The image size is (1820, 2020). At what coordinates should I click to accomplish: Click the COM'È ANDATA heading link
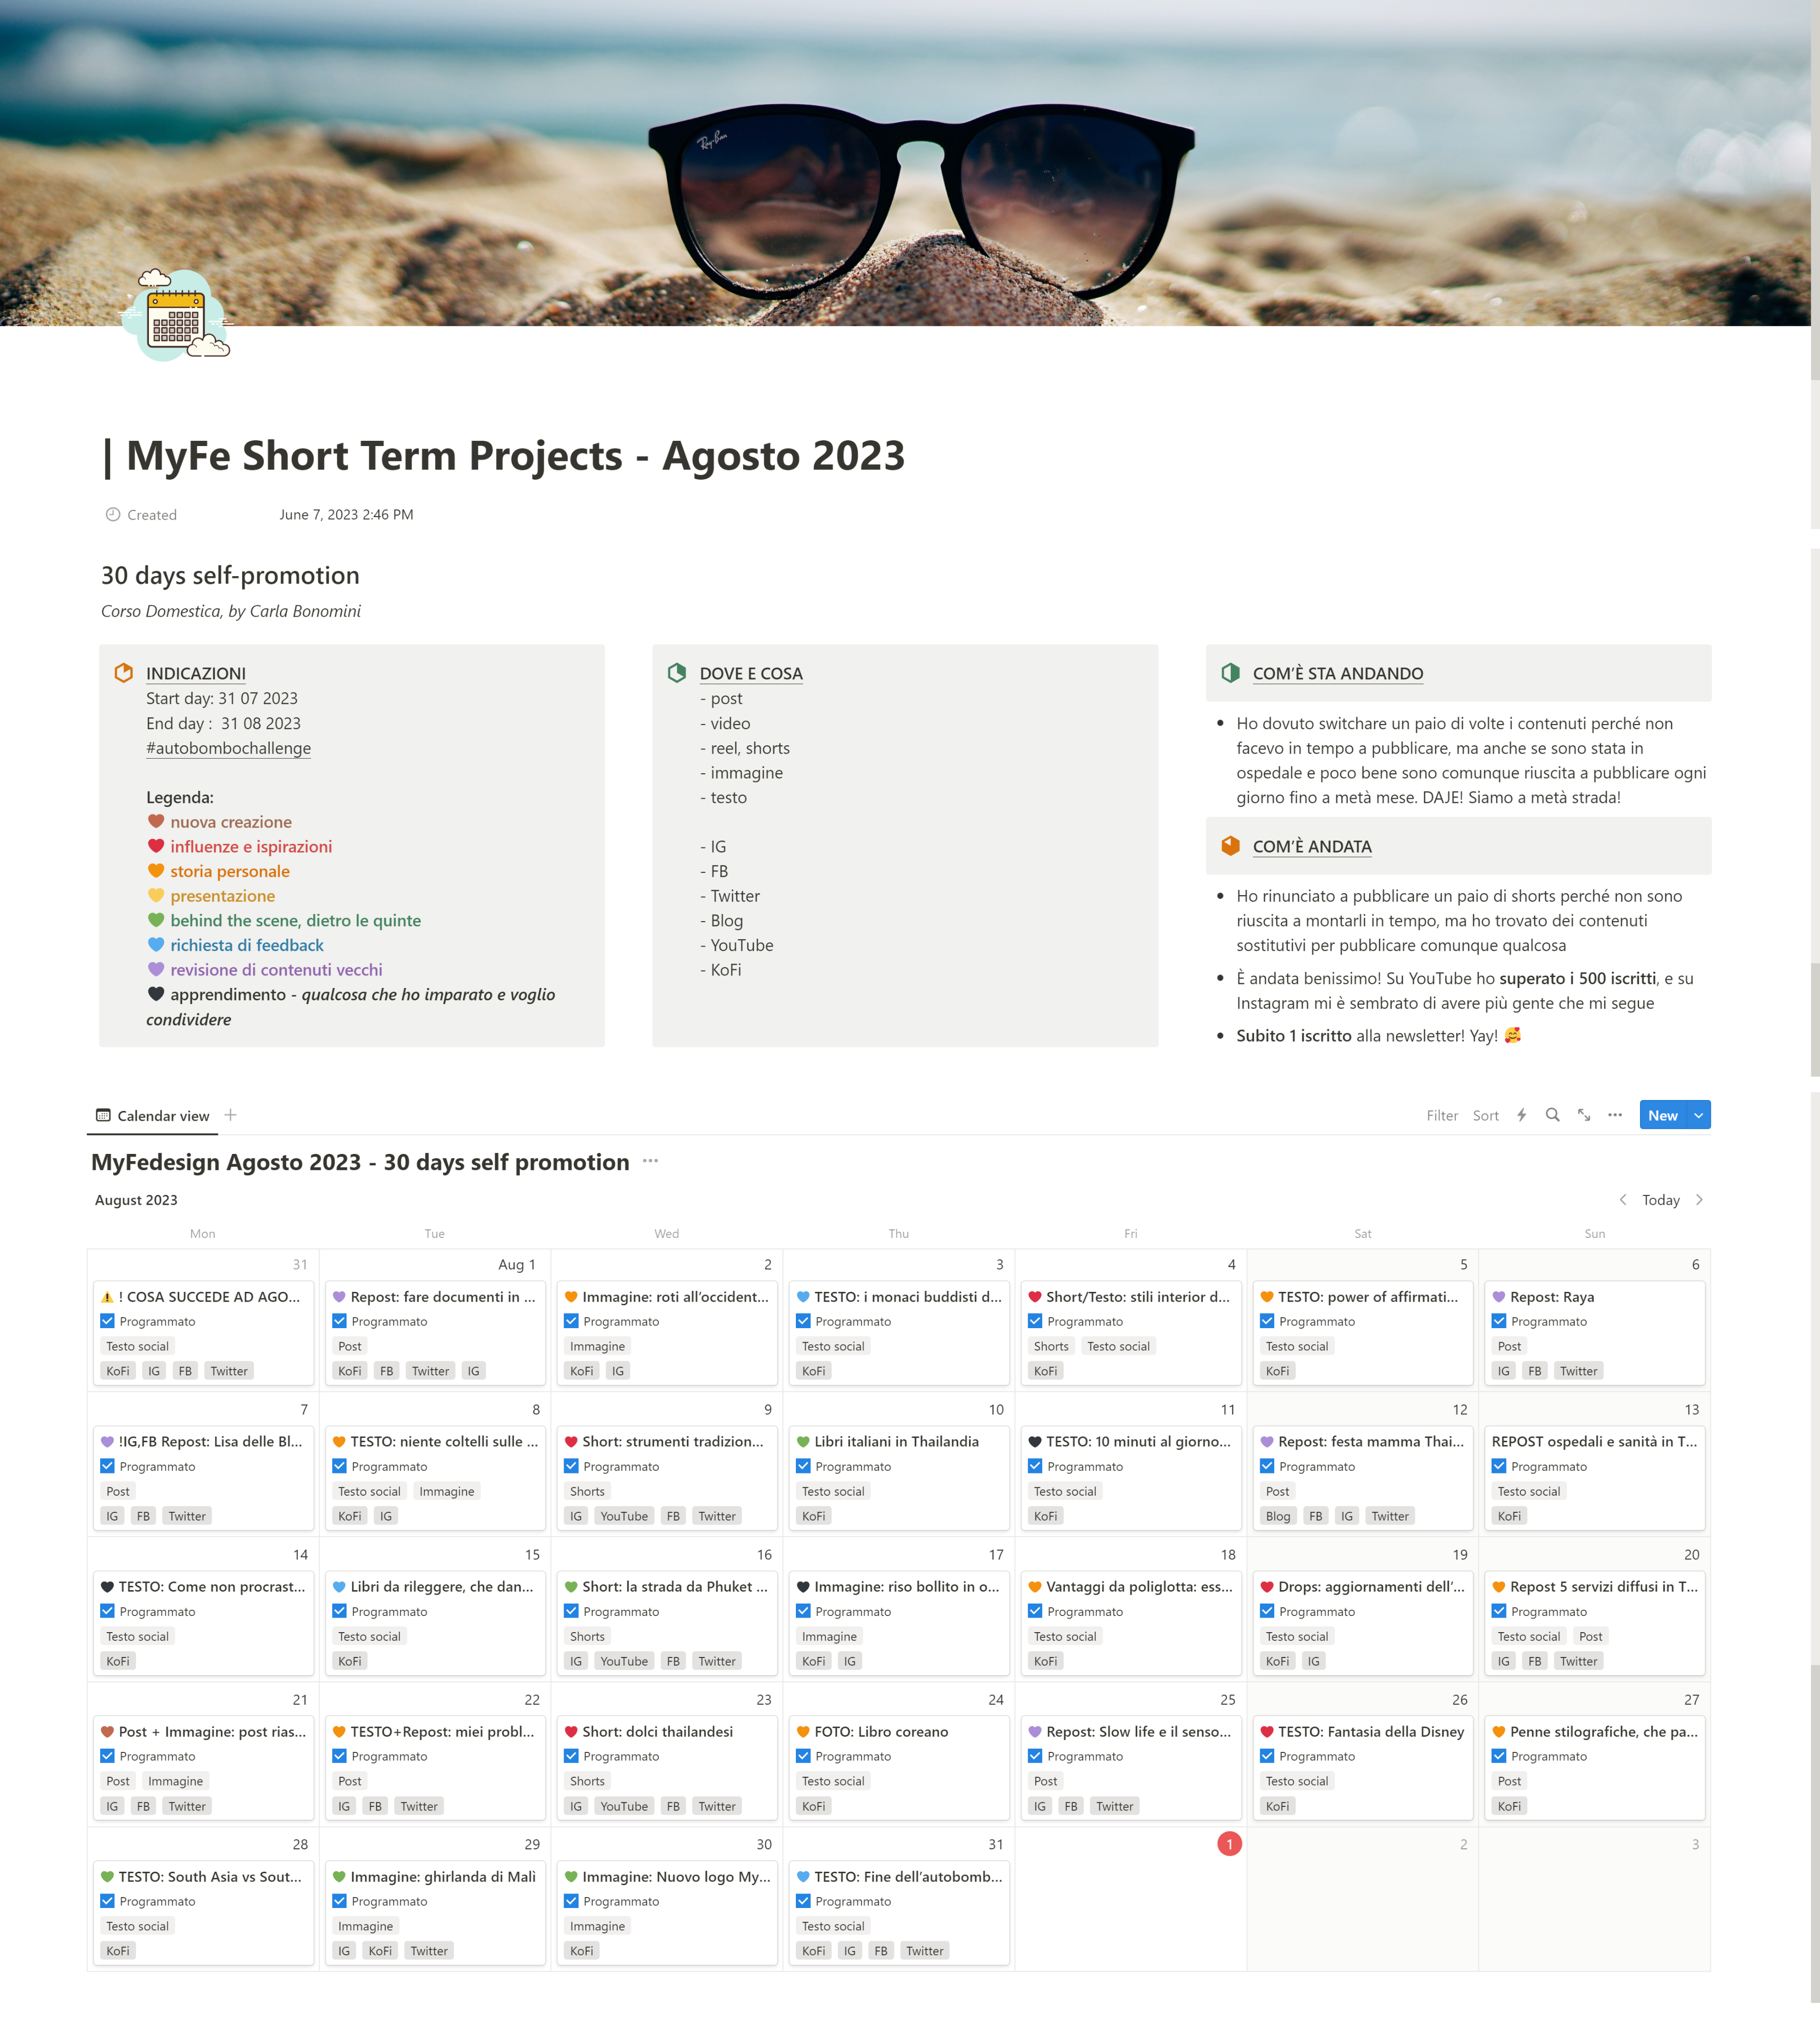click(1312, 846)
